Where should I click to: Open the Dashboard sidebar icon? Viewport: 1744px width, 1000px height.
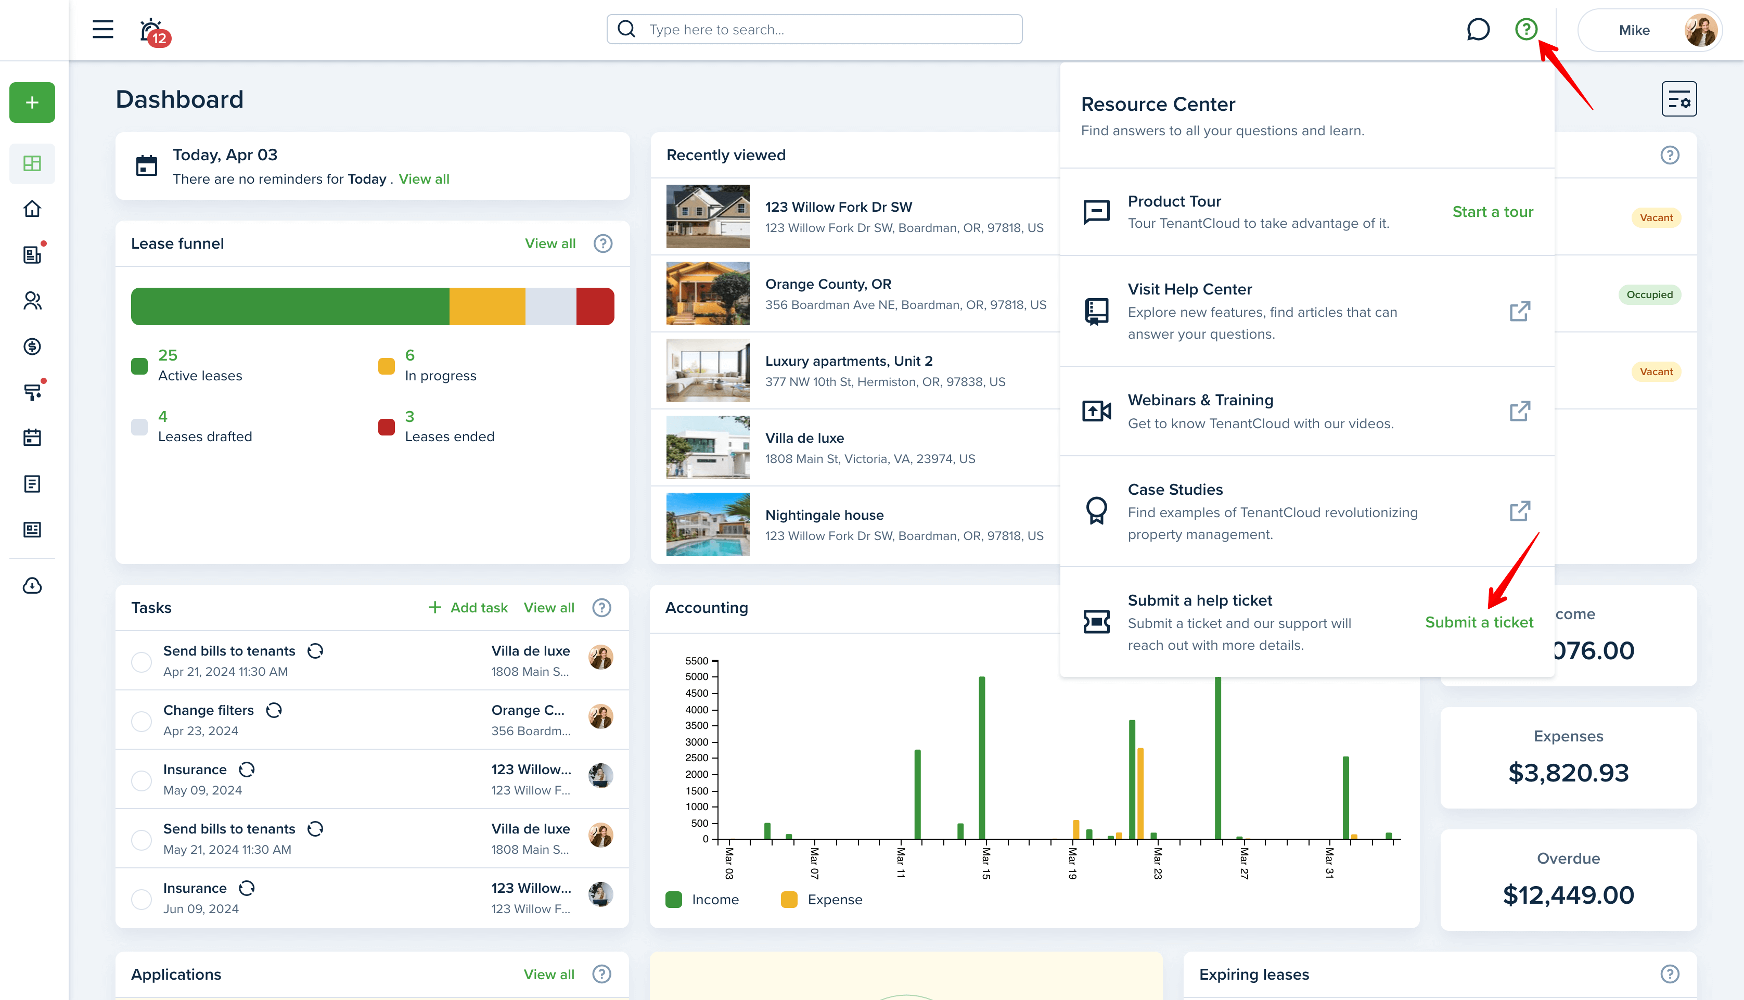[32, 163]
